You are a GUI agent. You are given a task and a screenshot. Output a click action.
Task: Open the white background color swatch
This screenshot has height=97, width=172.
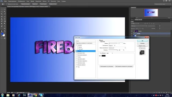[4, 36]
